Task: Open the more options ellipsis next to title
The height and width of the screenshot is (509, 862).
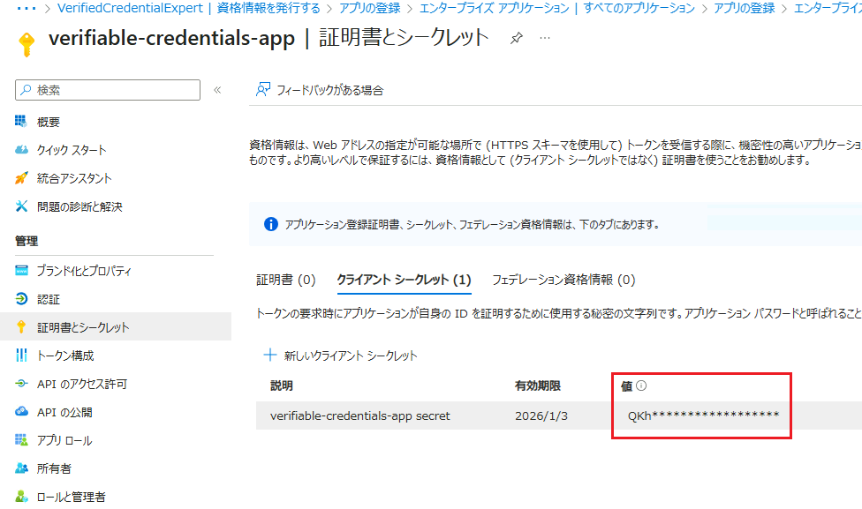Action: click(x=545, y=39)
